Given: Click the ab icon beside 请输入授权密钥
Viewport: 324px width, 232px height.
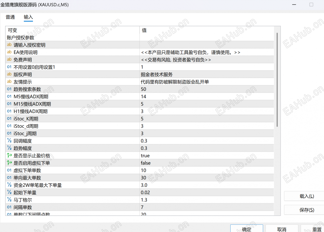Looking at the screenshot, I should [9, 45].
